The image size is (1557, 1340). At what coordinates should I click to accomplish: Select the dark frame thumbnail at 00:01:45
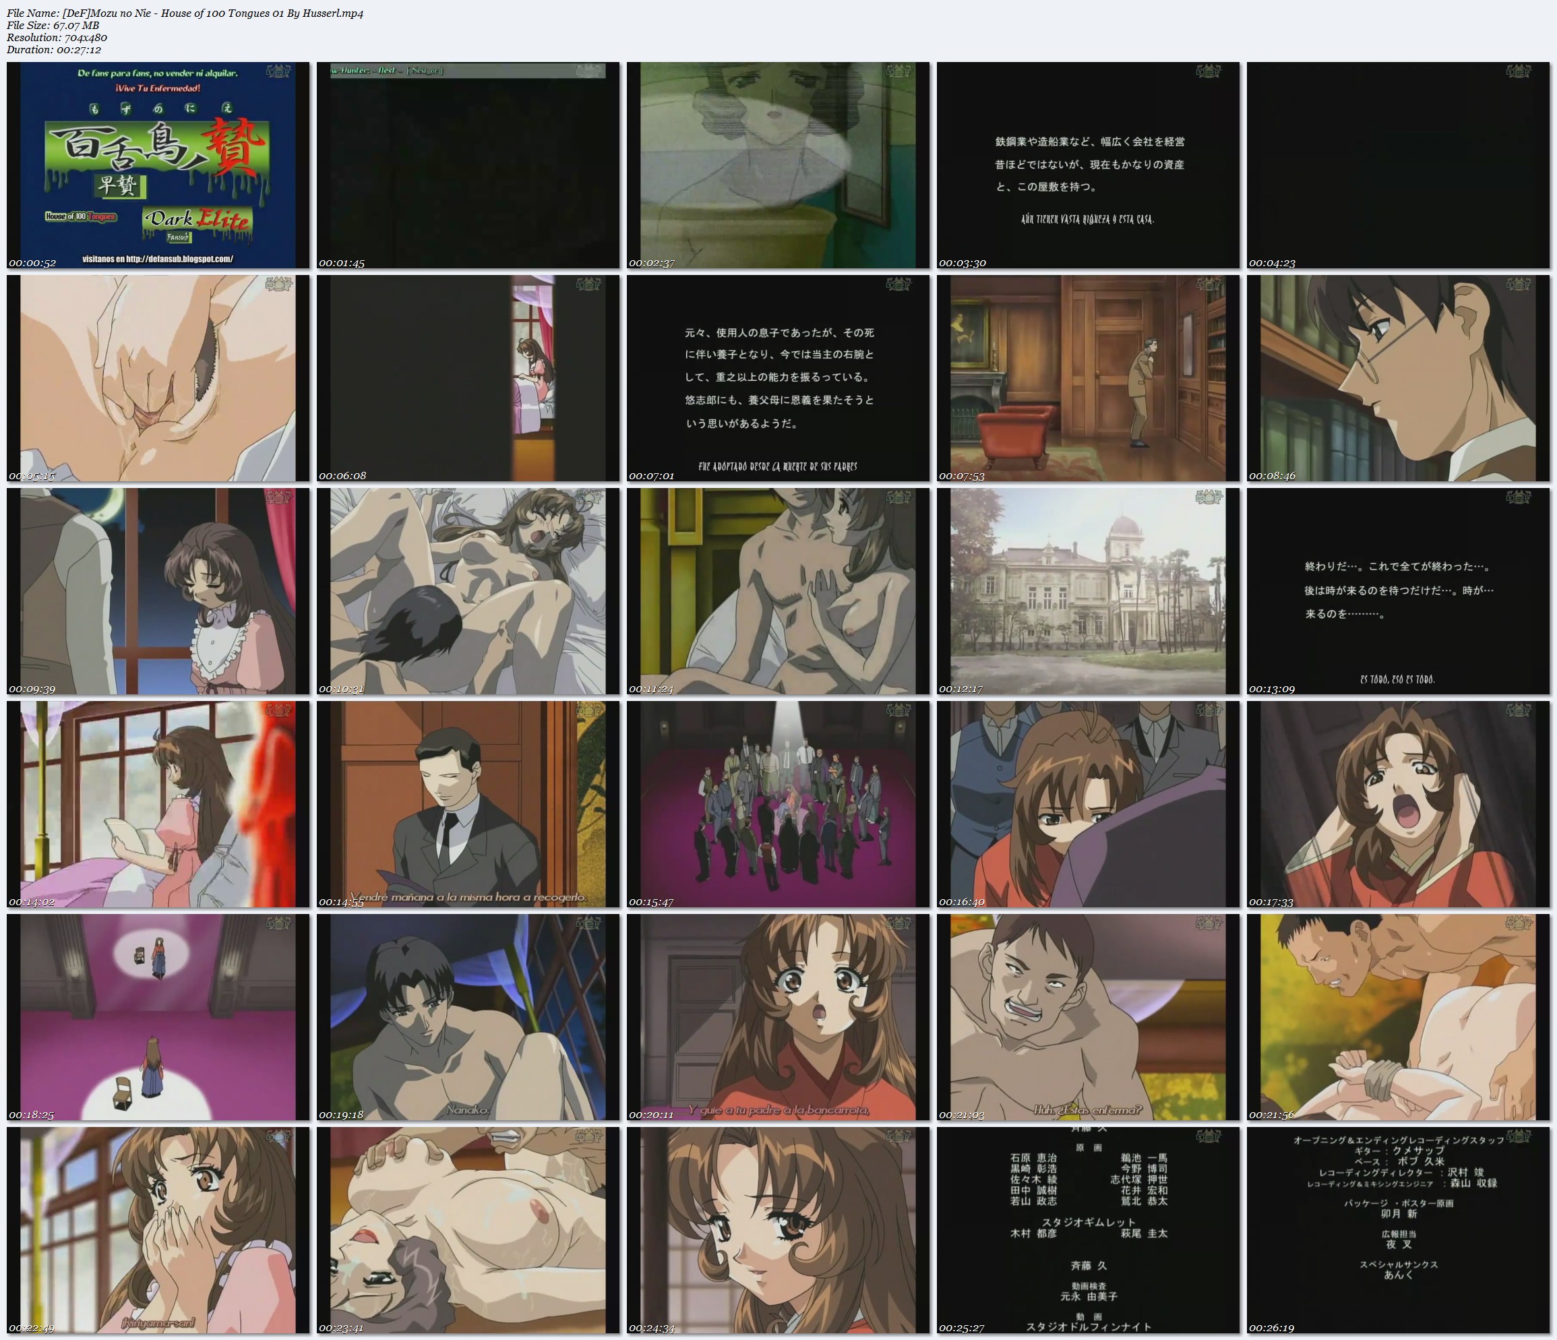coord(468,165)
